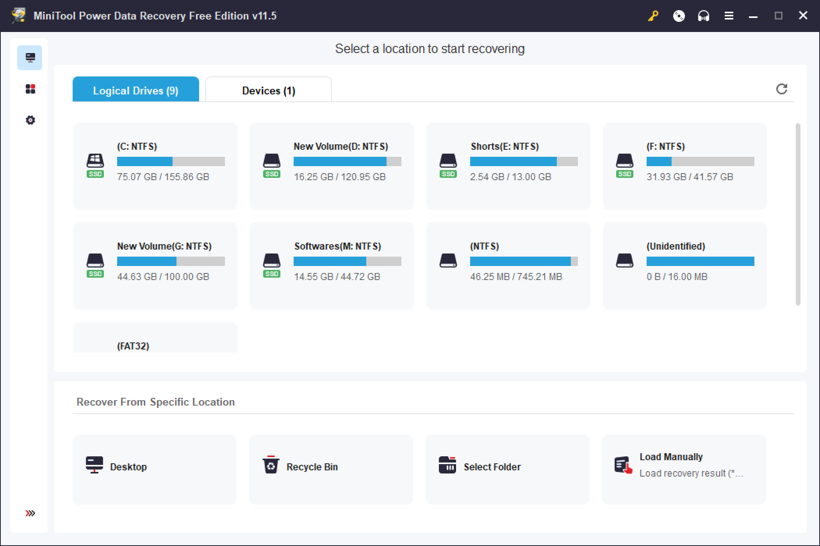Click the MiniTool app logo in title bar
820x546 pixels.
(18, 16)
